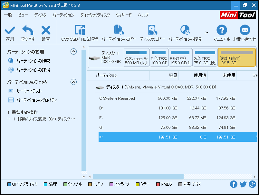The width and height of the screenshot is (259, 195).
Task: Select the F: partition row
Action: click(178, 118)
